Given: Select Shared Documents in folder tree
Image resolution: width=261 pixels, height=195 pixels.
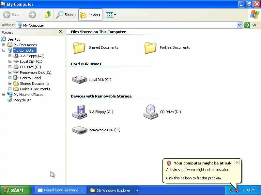Looking at the screenshot, I should click(x=35, y=84).
